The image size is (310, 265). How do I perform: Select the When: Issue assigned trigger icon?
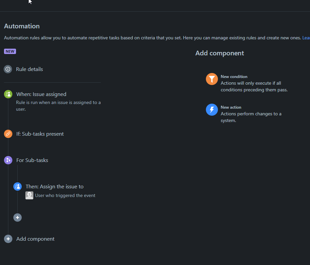point(8,94)
